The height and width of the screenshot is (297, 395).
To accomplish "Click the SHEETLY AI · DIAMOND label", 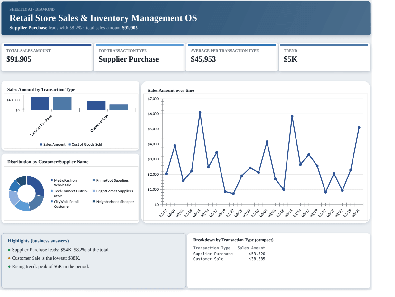I will (x=32, y=9).
